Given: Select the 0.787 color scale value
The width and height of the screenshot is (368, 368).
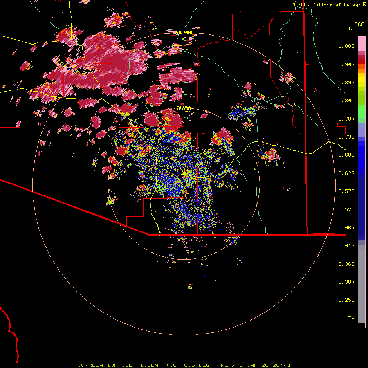Looking at the screenshot, I should tap(346, 119).
